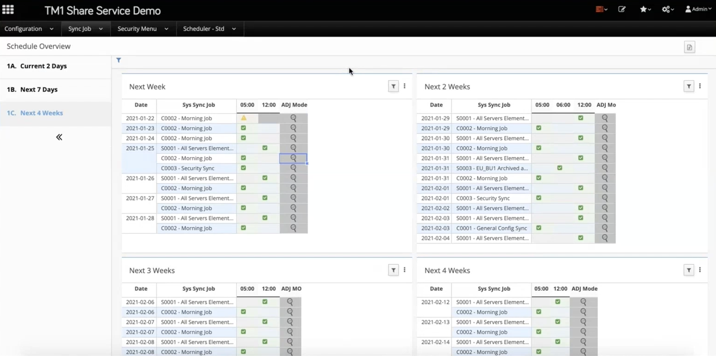716x356 pixels.
Task: Click the warning icon for 2021-01-22
Action: pyautogui.click(x=244, y=118)
